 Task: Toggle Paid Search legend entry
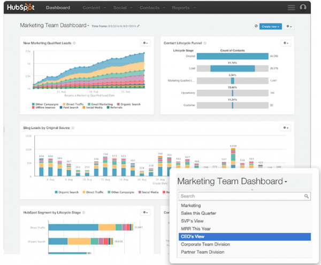click(x=69, y=107)
